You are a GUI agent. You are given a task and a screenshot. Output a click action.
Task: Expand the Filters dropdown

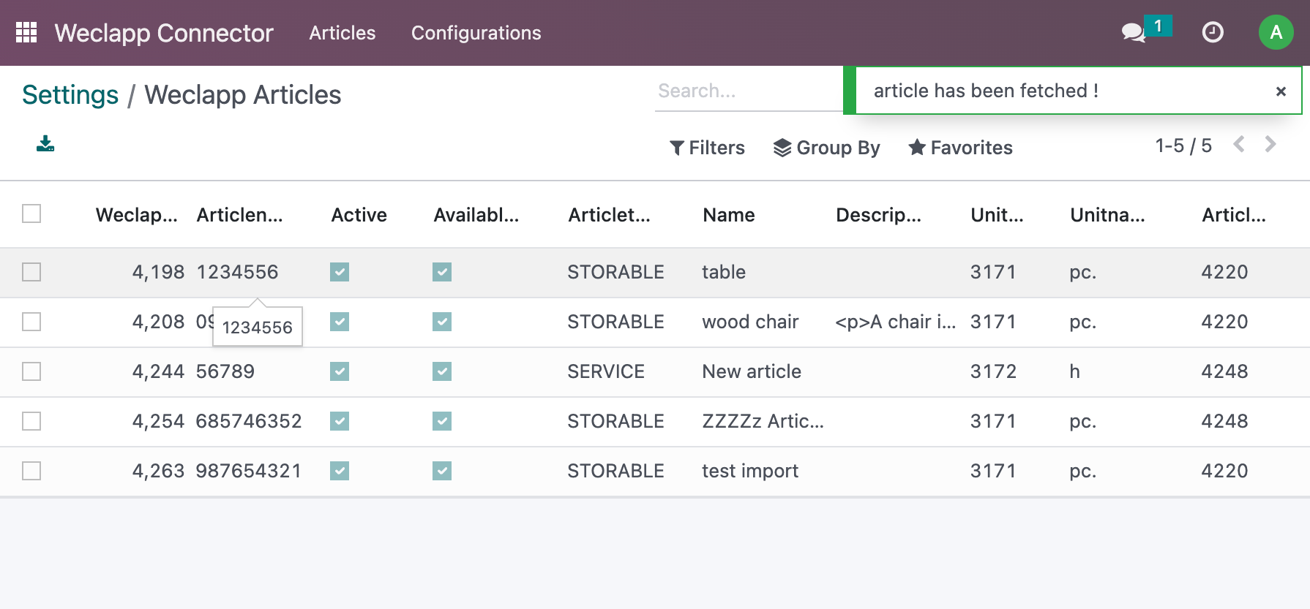[707, 148]
